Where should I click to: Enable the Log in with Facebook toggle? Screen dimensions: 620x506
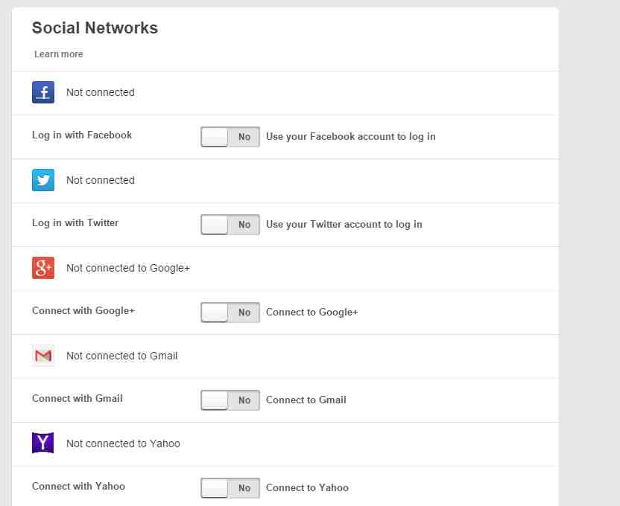click(x=230, y=137)
